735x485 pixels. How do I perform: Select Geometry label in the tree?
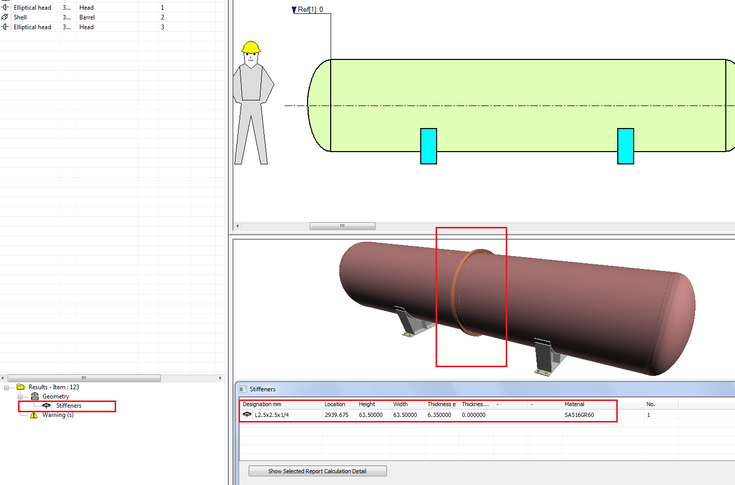click(x=56, y=396)
